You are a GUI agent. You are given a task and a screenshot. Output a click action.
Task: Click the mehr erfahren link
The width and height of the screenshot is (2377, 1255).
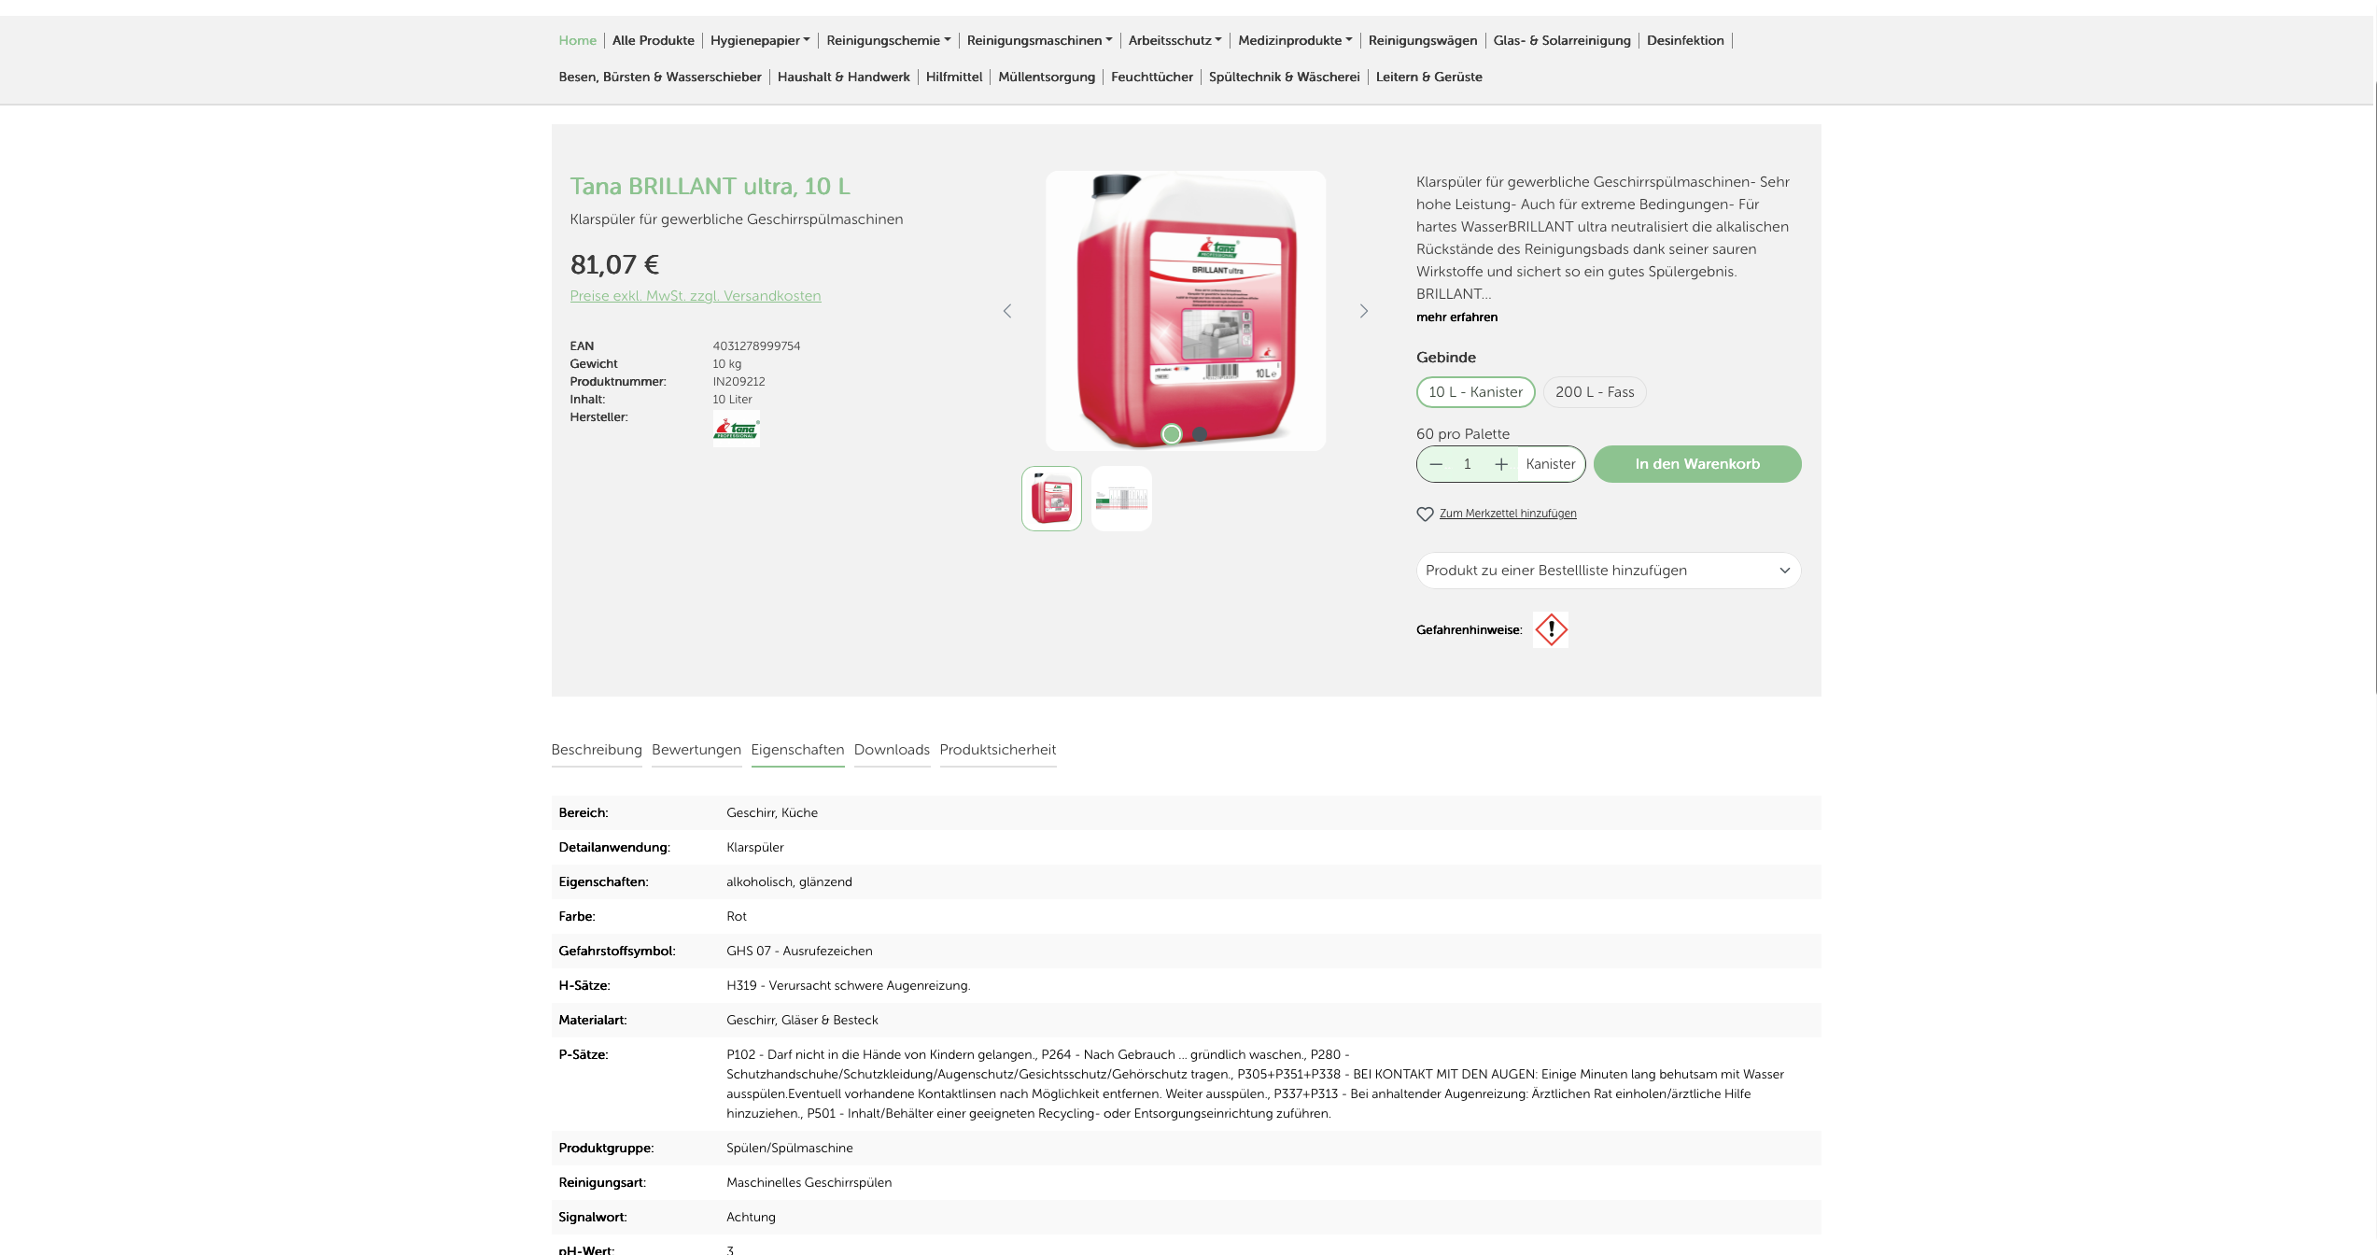click(x=1456, y=317)
